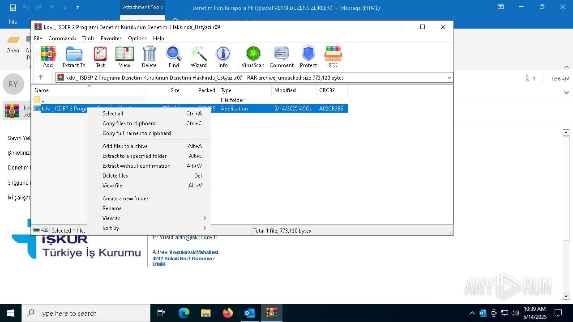Viewport: 573px width, 322px height.
Task: Open the Find magnifier tool
Action: 174,57
